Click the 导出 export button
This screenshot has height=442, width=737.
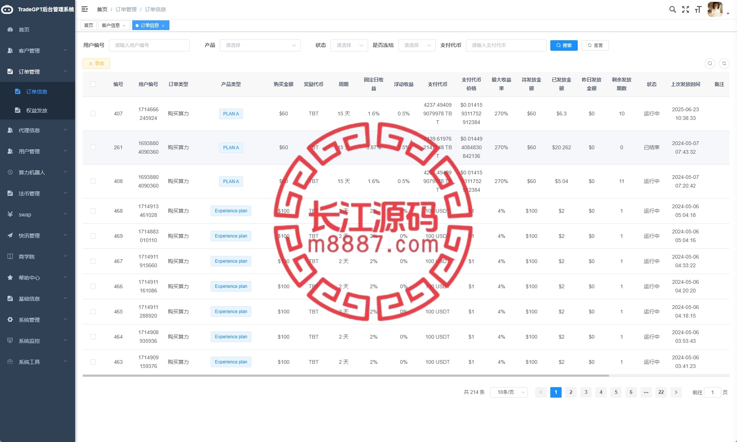point(96,64)
